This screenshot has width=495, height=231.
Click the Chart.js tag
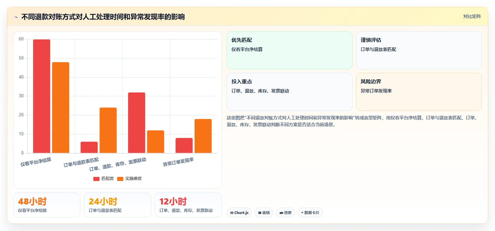(x=239, y=213)
